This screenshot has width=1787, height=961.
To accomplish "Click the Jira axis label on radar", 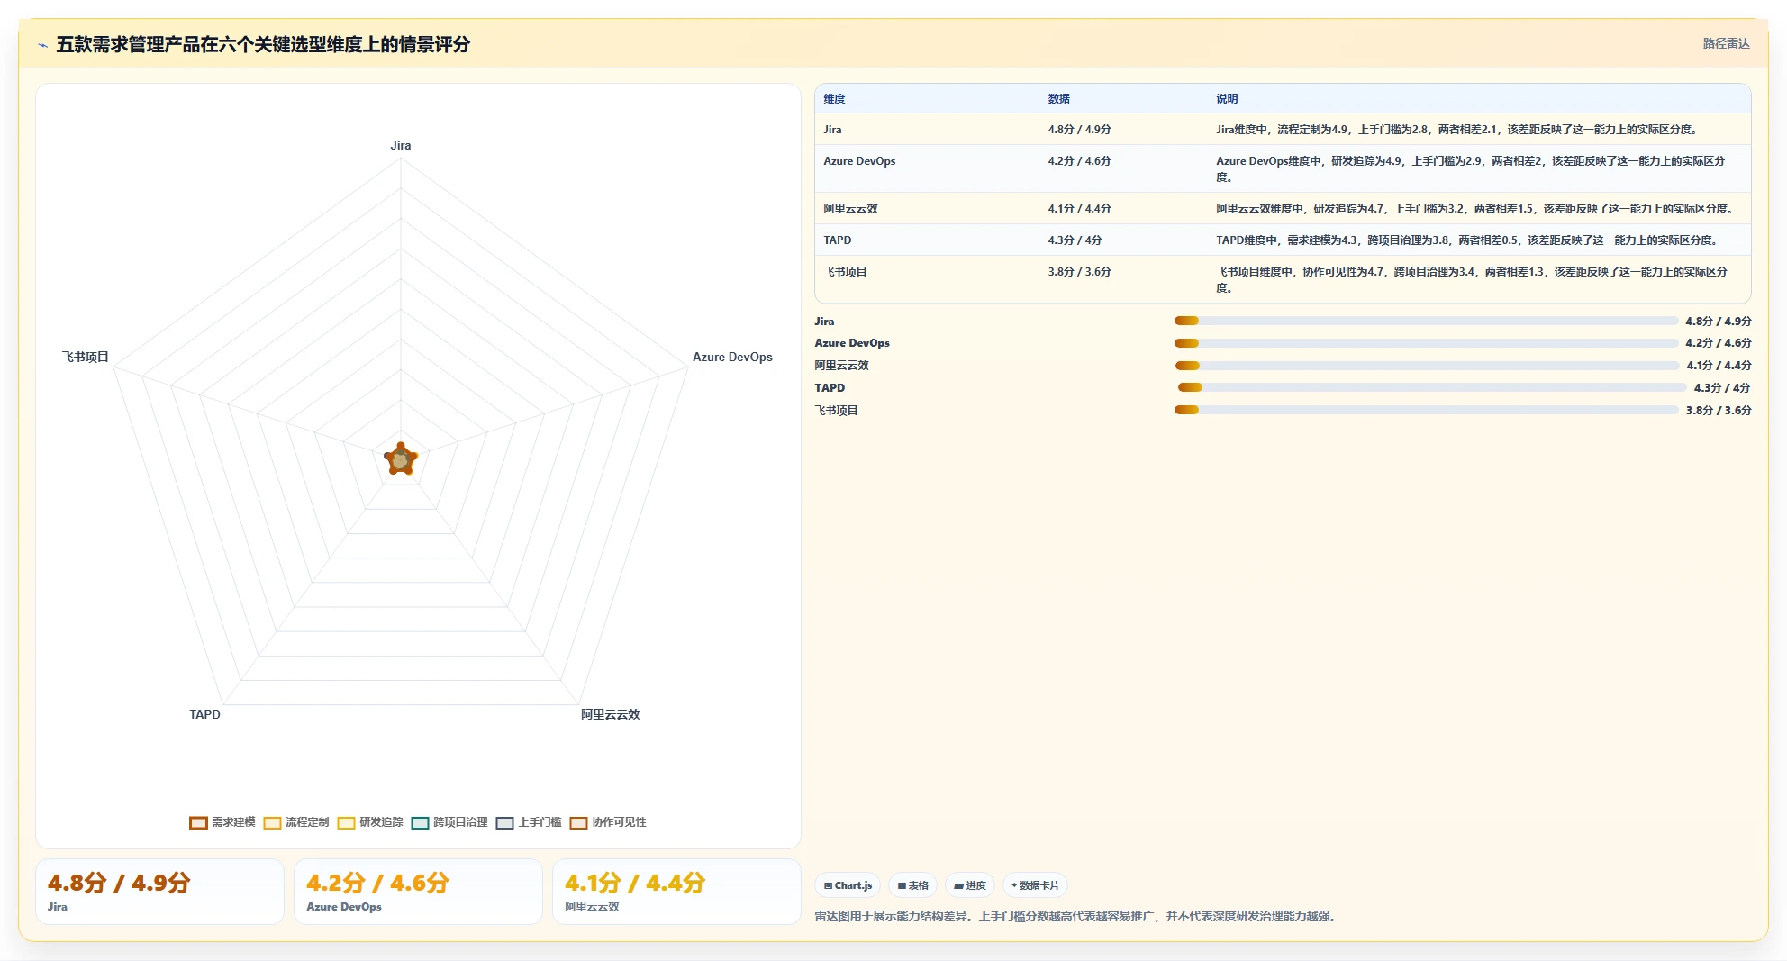I will point(401,145).
